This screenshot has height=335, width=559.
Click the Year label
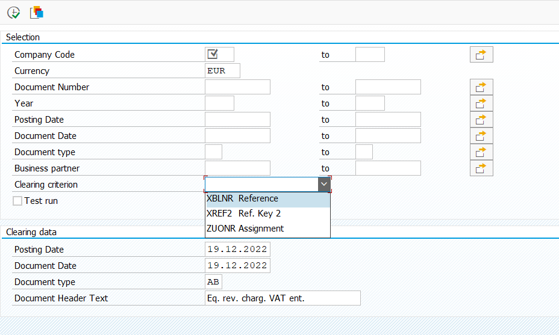[x=24, y=103]
